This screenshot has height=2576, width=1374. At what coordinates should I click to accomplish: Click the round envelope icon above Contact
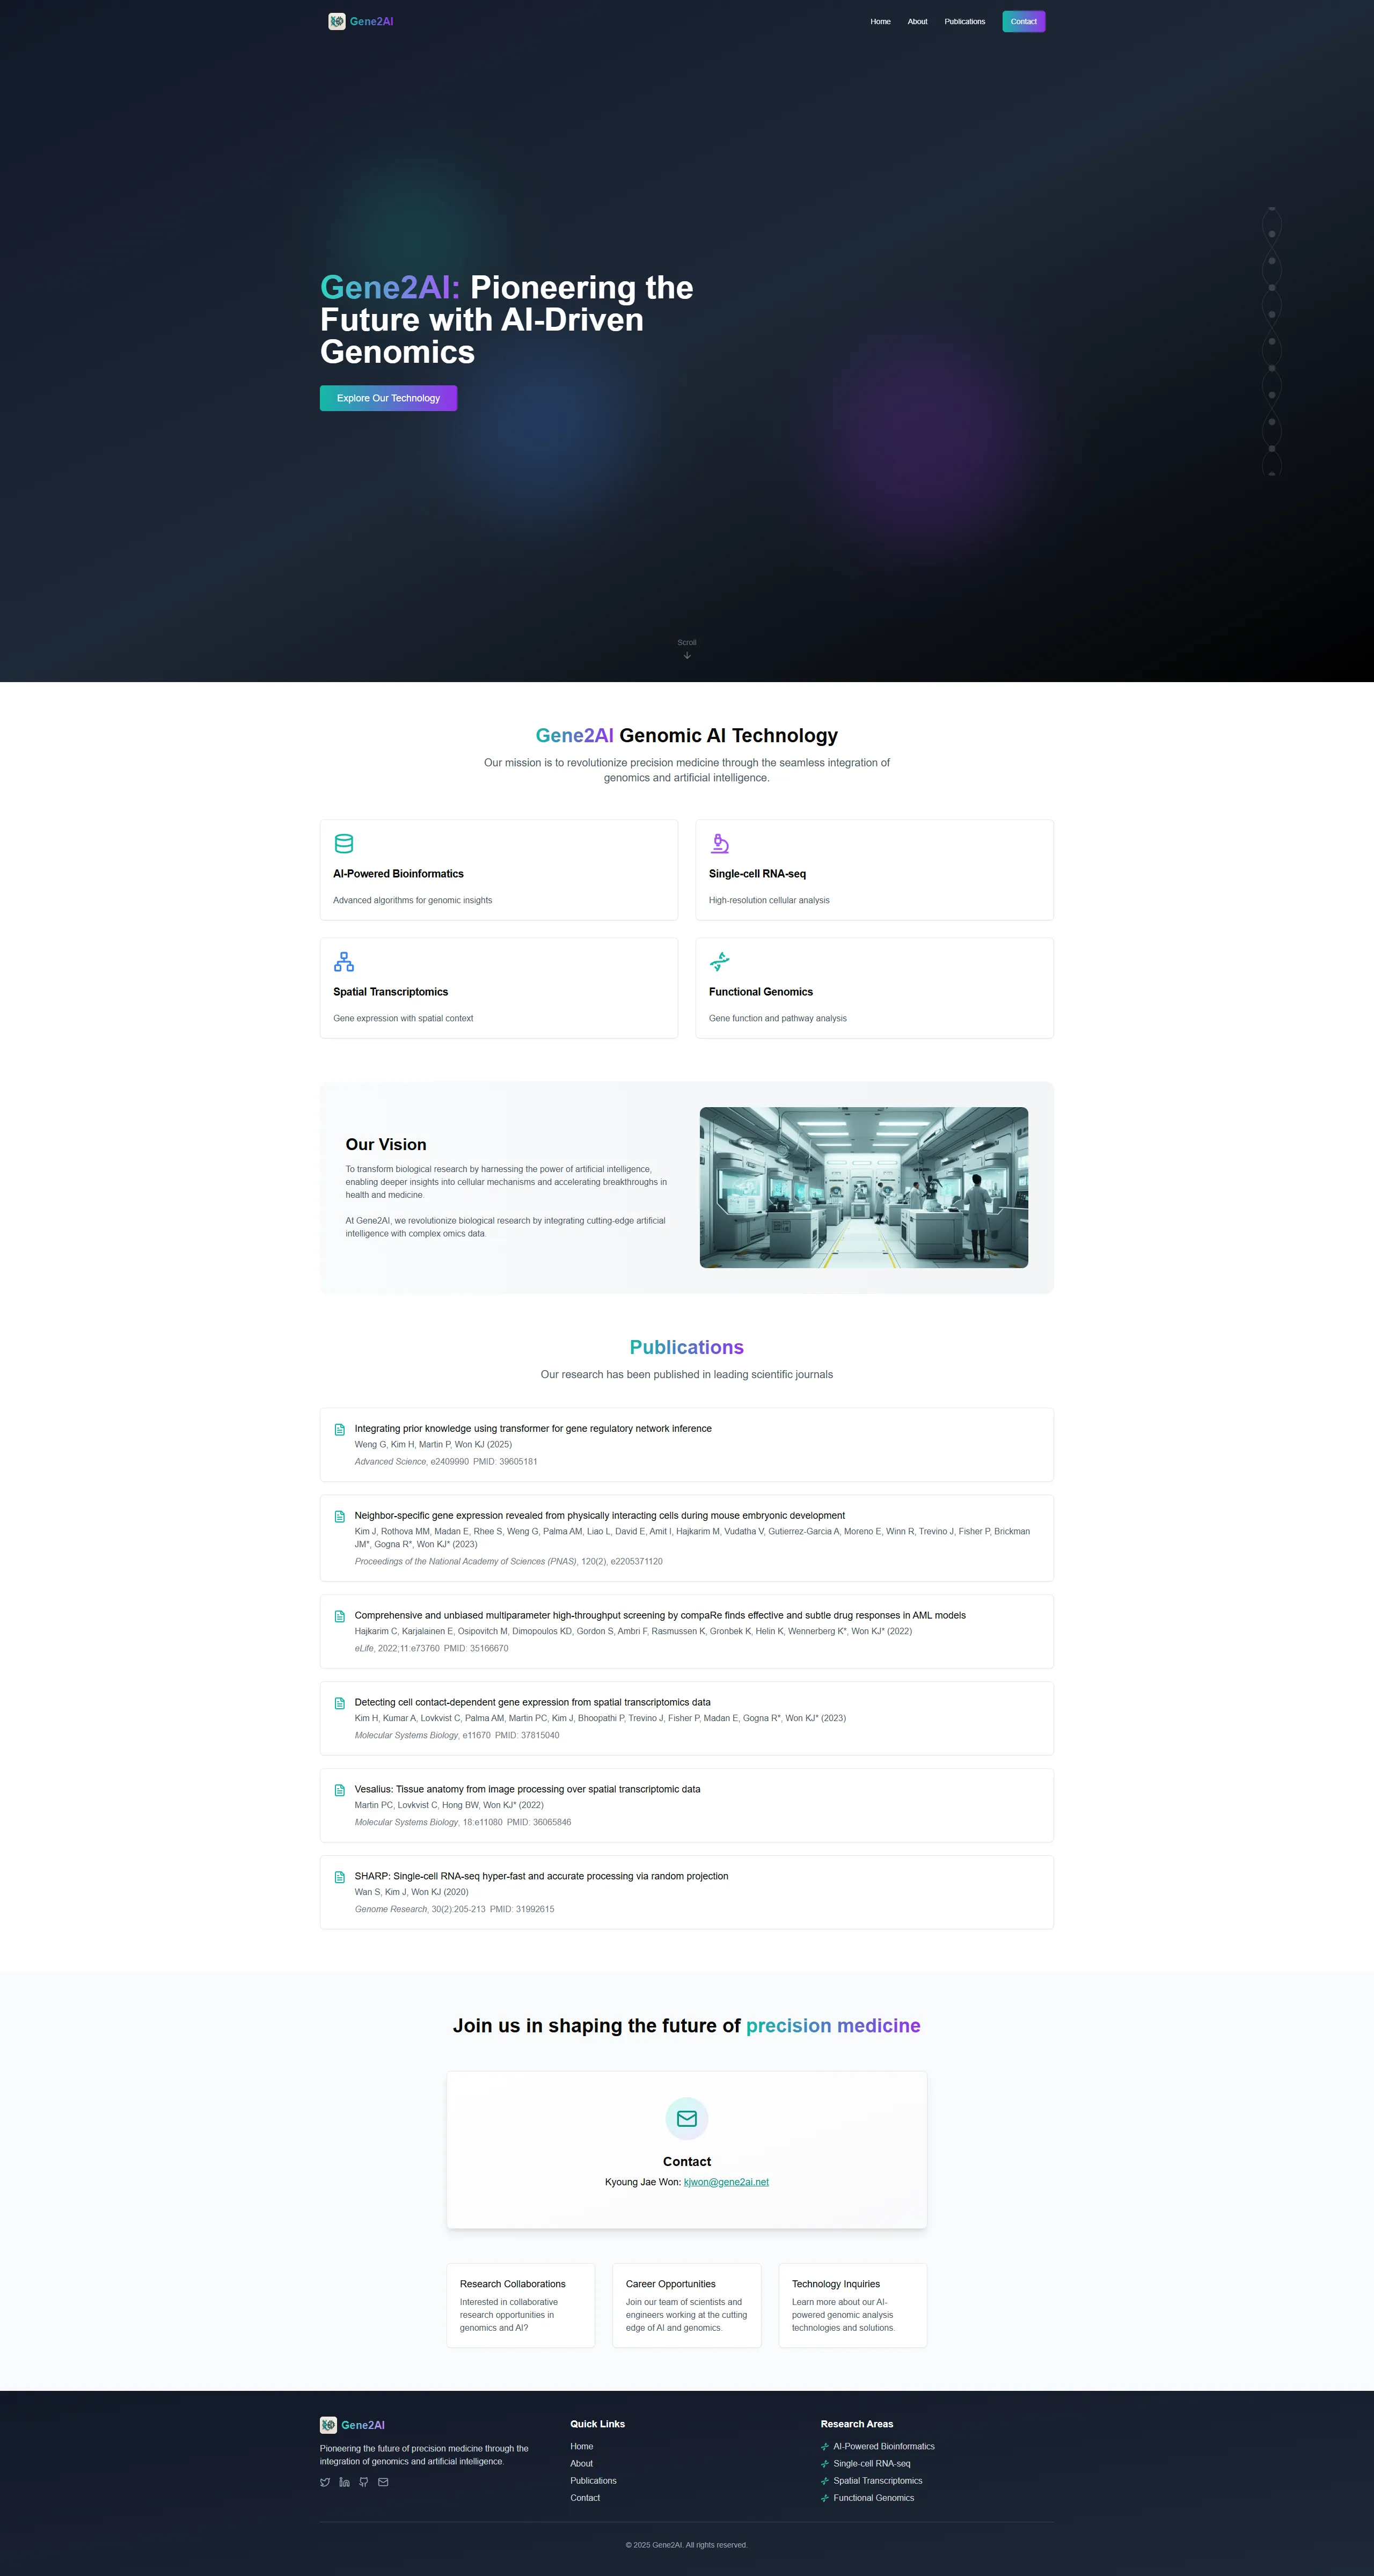(687, 2119)
